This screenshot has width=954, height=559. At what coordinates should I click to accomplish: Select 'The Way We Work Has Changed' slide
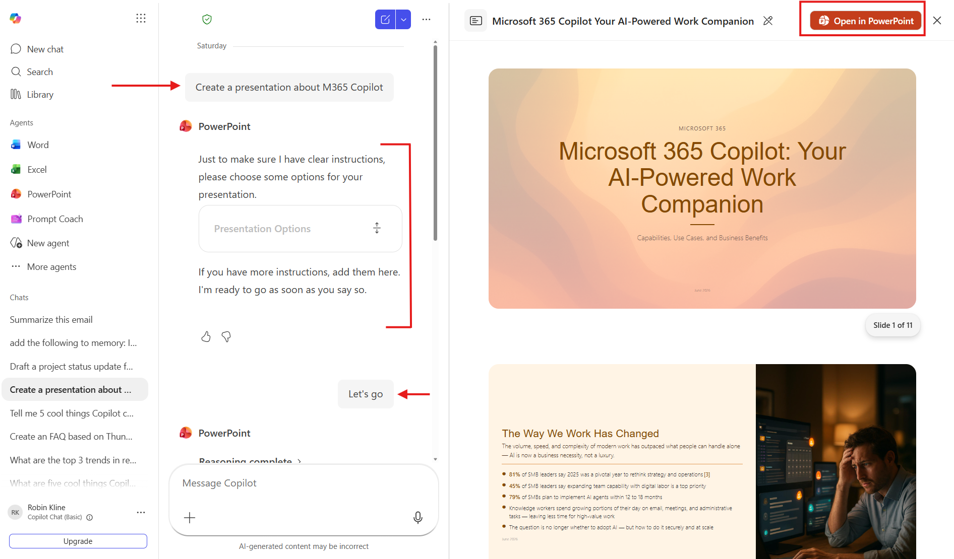coord(702,461)
